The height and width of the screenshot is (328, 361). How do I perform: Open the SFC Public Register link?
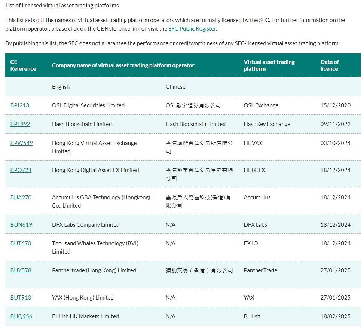pyautogui.click(x=192, y=29)
